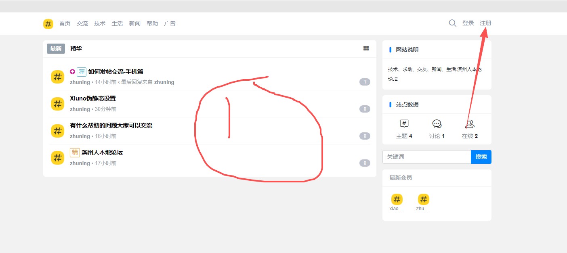Click the 主题 topics stat icon
This screenshot has width=567, height=253.
(404, 124)
